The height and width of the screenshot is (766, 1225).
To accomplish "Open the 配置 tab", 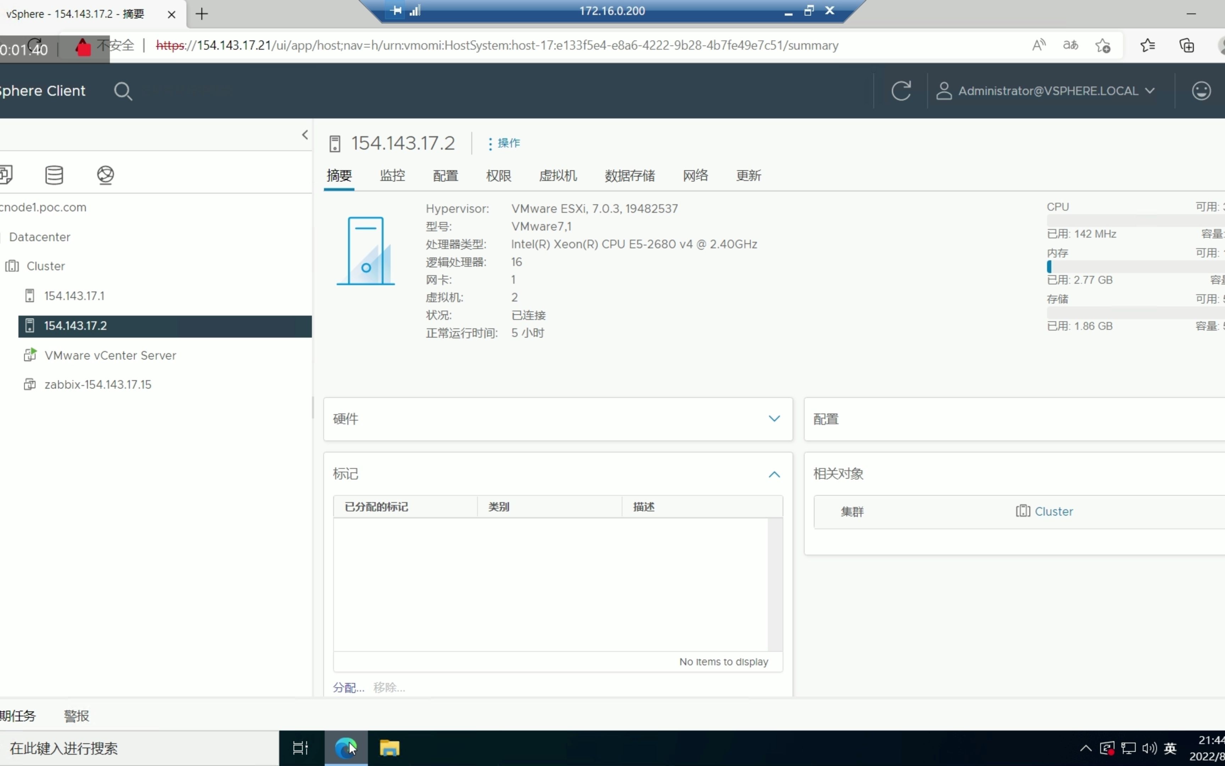I will 446,176.
